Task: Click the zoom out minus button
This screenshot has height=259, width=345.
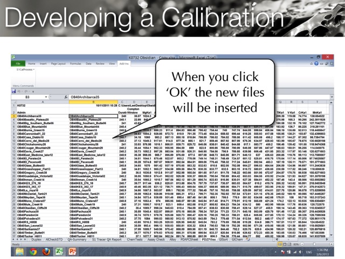Action: [x=302, y=244]
